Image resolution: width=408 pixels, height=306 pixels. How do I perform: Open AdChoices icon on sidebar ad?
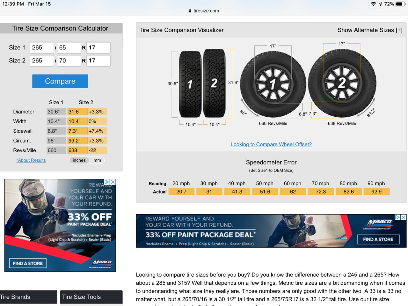pyautogui.click(x=107, y=182)
